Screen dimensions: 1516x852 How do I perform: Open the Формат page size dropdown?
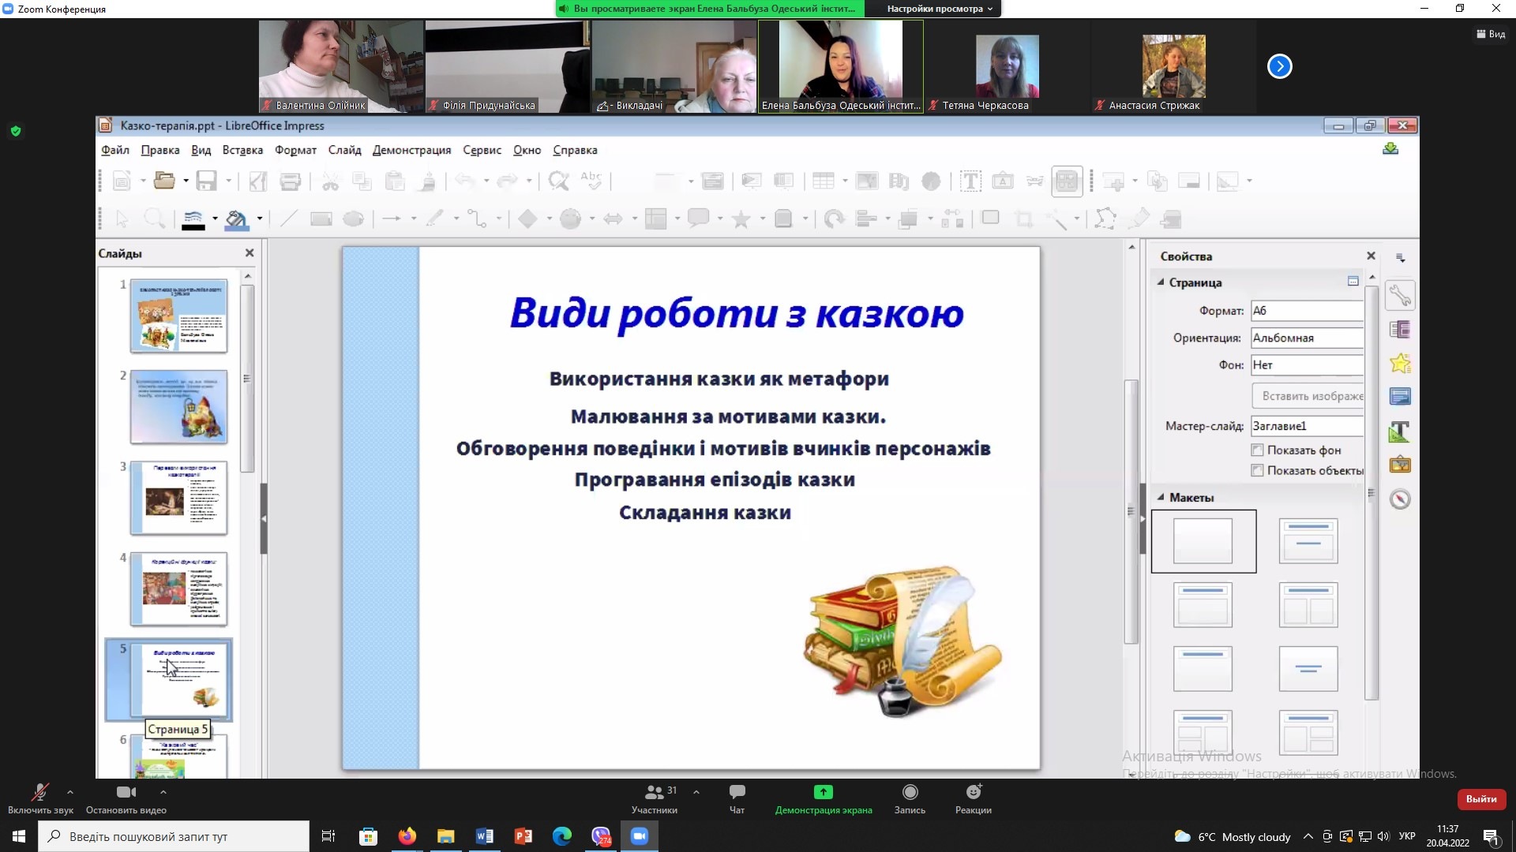pos(1307,311)
